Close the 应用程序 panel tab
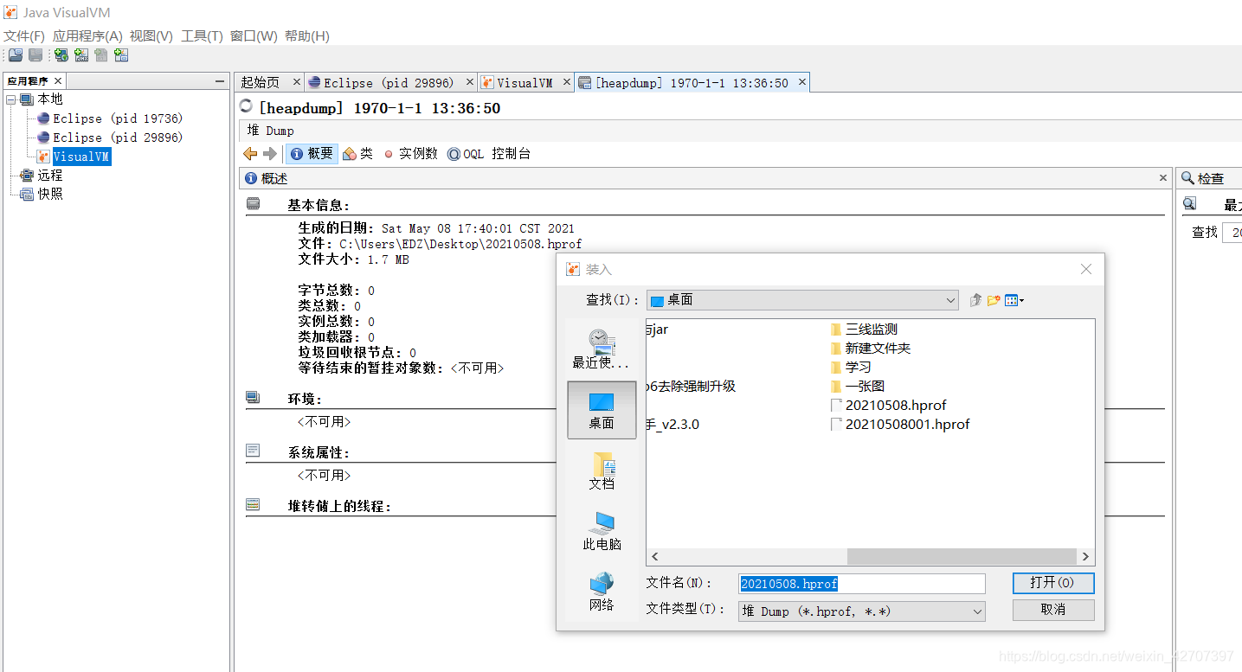This screenshot has height=672, width=1242. click(58, 81)
